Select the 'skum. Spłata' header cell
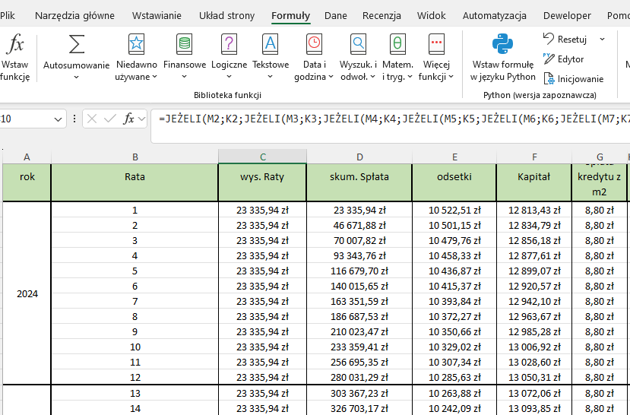The image size is (630, 415). pyautogui.click(x=359, y=182)
